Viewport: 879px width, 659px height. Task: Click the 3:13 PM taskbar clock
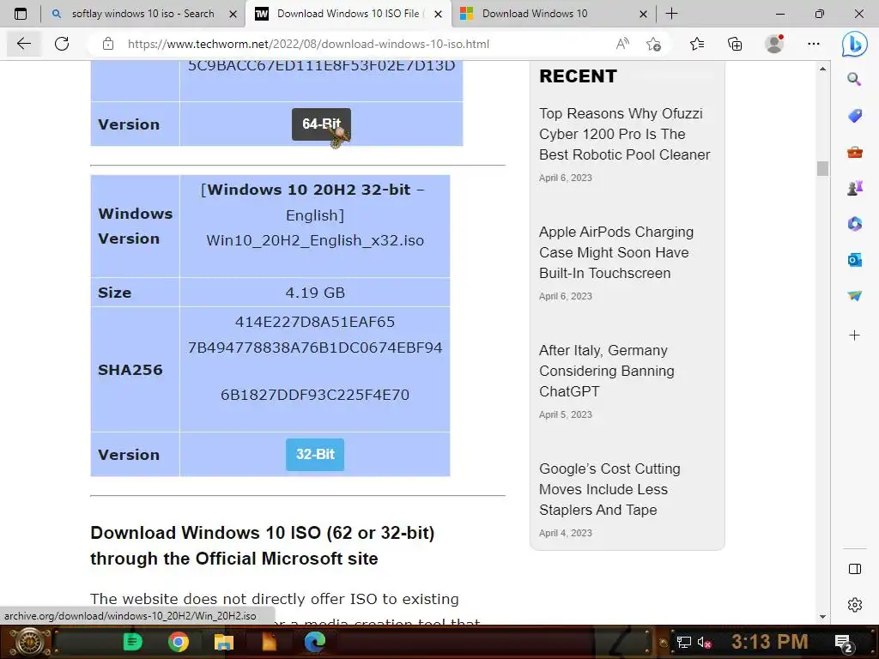pos(770,641)
